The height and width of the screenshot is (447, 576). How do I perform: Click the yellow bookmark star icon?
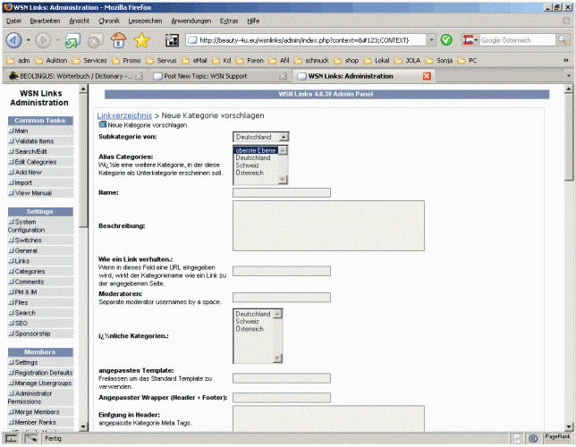point(141,40)
